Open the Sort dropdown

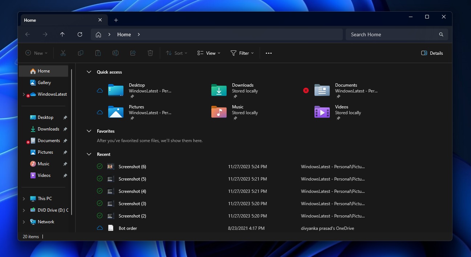pos(176,53)
